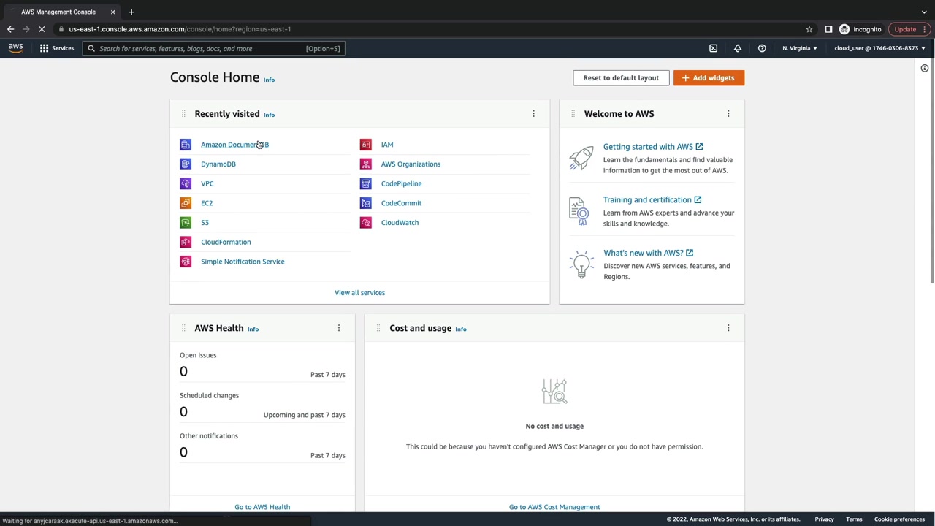Click the VPC service icon

[x=186, y=183]
